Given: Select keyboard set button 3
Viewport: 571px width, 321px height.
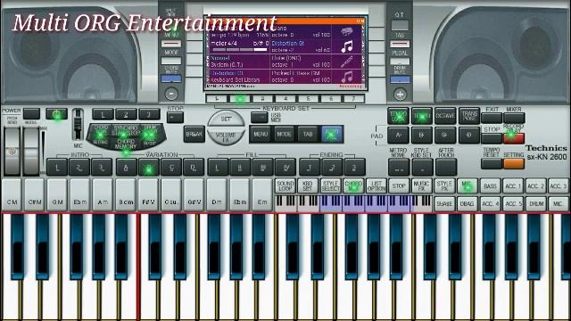Looking at the screenshot, I should pyautogui.click(x=262, y=99).
